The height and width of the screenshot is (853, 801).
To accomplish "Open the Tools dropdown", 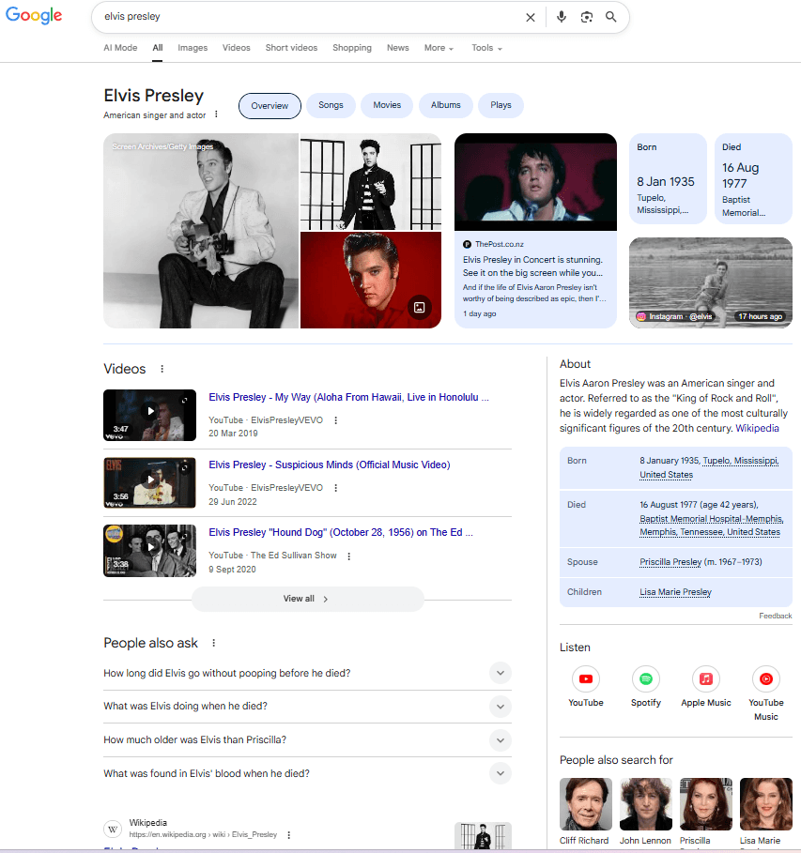I will (486, 48).
